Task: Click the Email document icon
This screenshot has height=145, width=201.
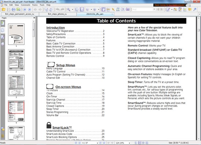Action: [18, 10]
